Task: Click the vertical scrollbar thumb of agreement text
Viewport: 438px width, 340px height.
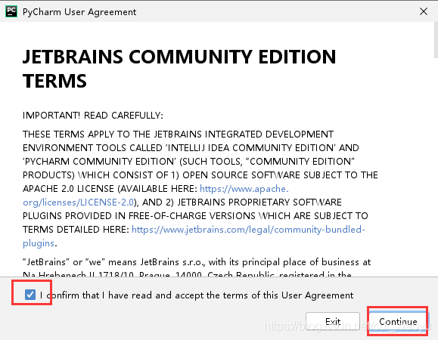Action: coord(436,40)
